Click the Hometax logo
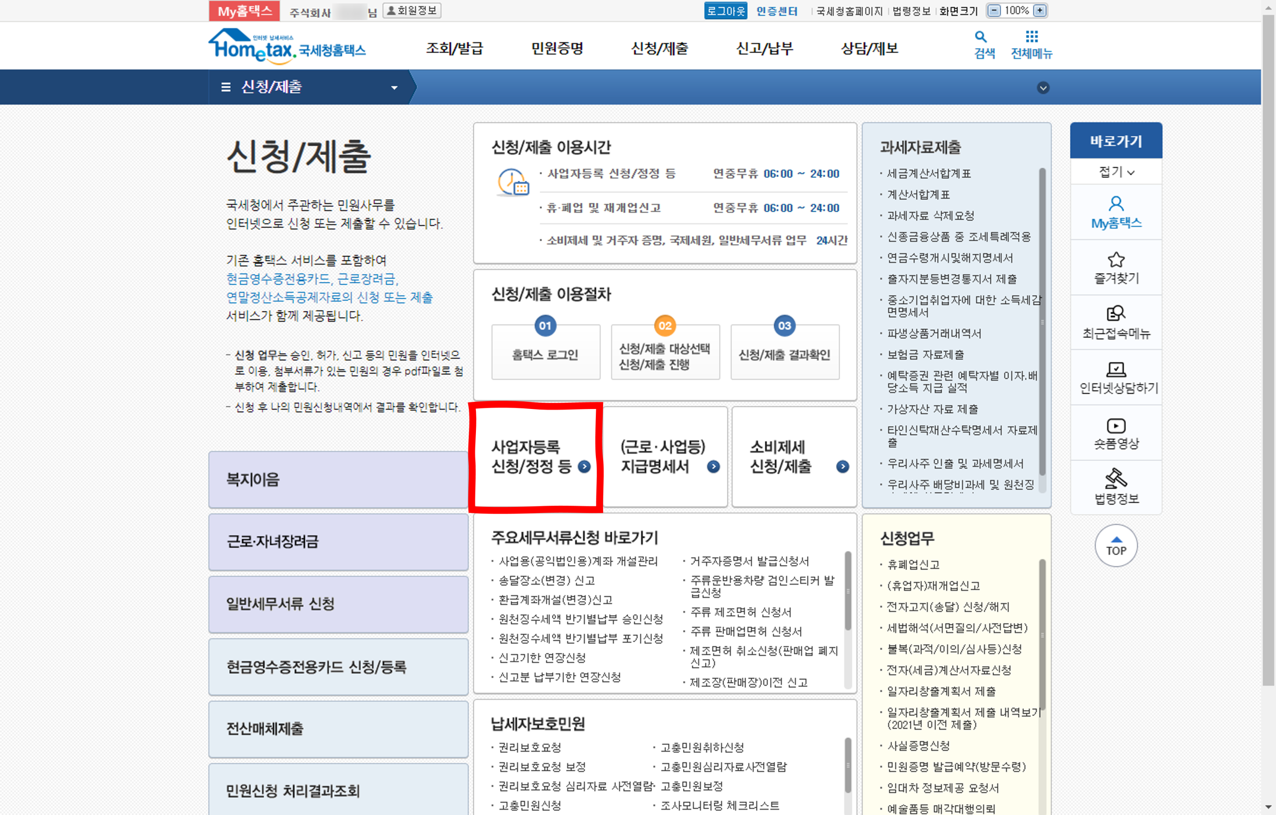 [286, 48]
